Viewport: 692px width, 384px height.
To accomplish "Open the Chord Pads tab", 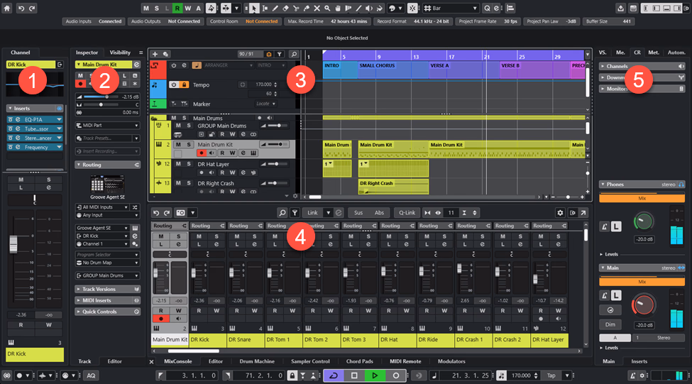I will coord(360,361).
